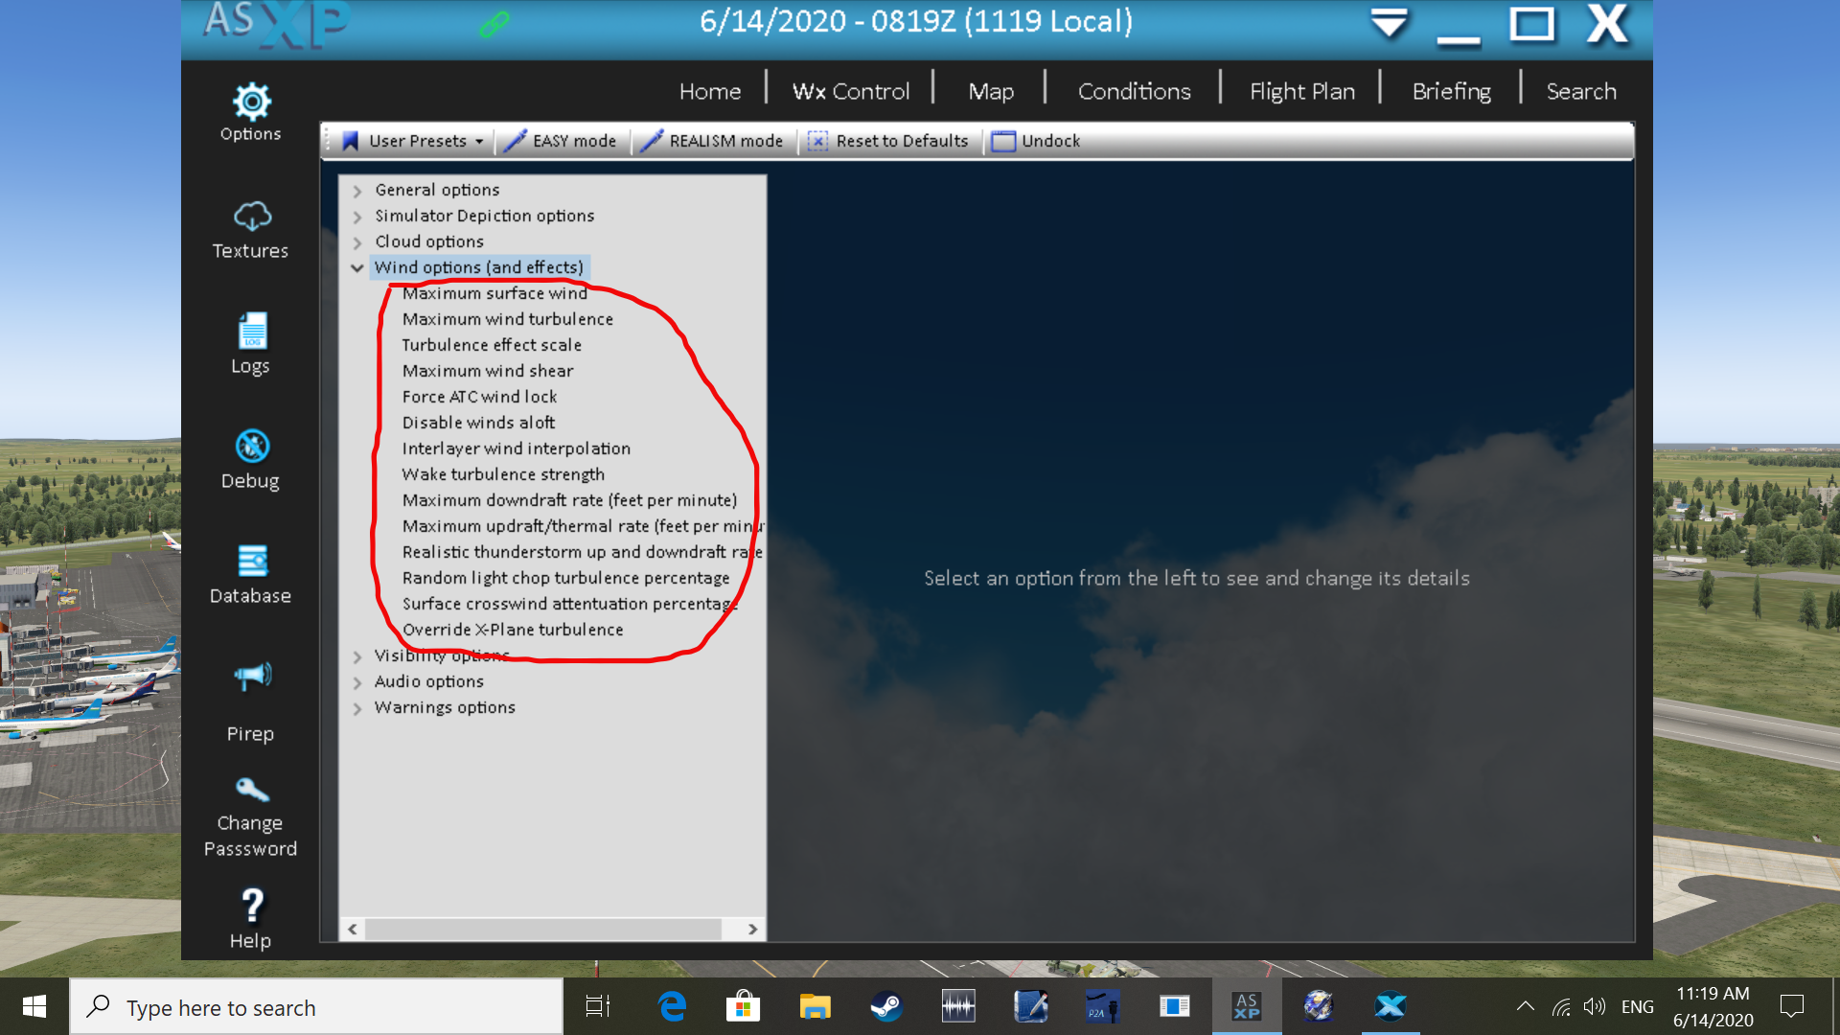Screen dimensions: 1840x1035
Task: Switch to EASY mode
Action: click(563, 140)
